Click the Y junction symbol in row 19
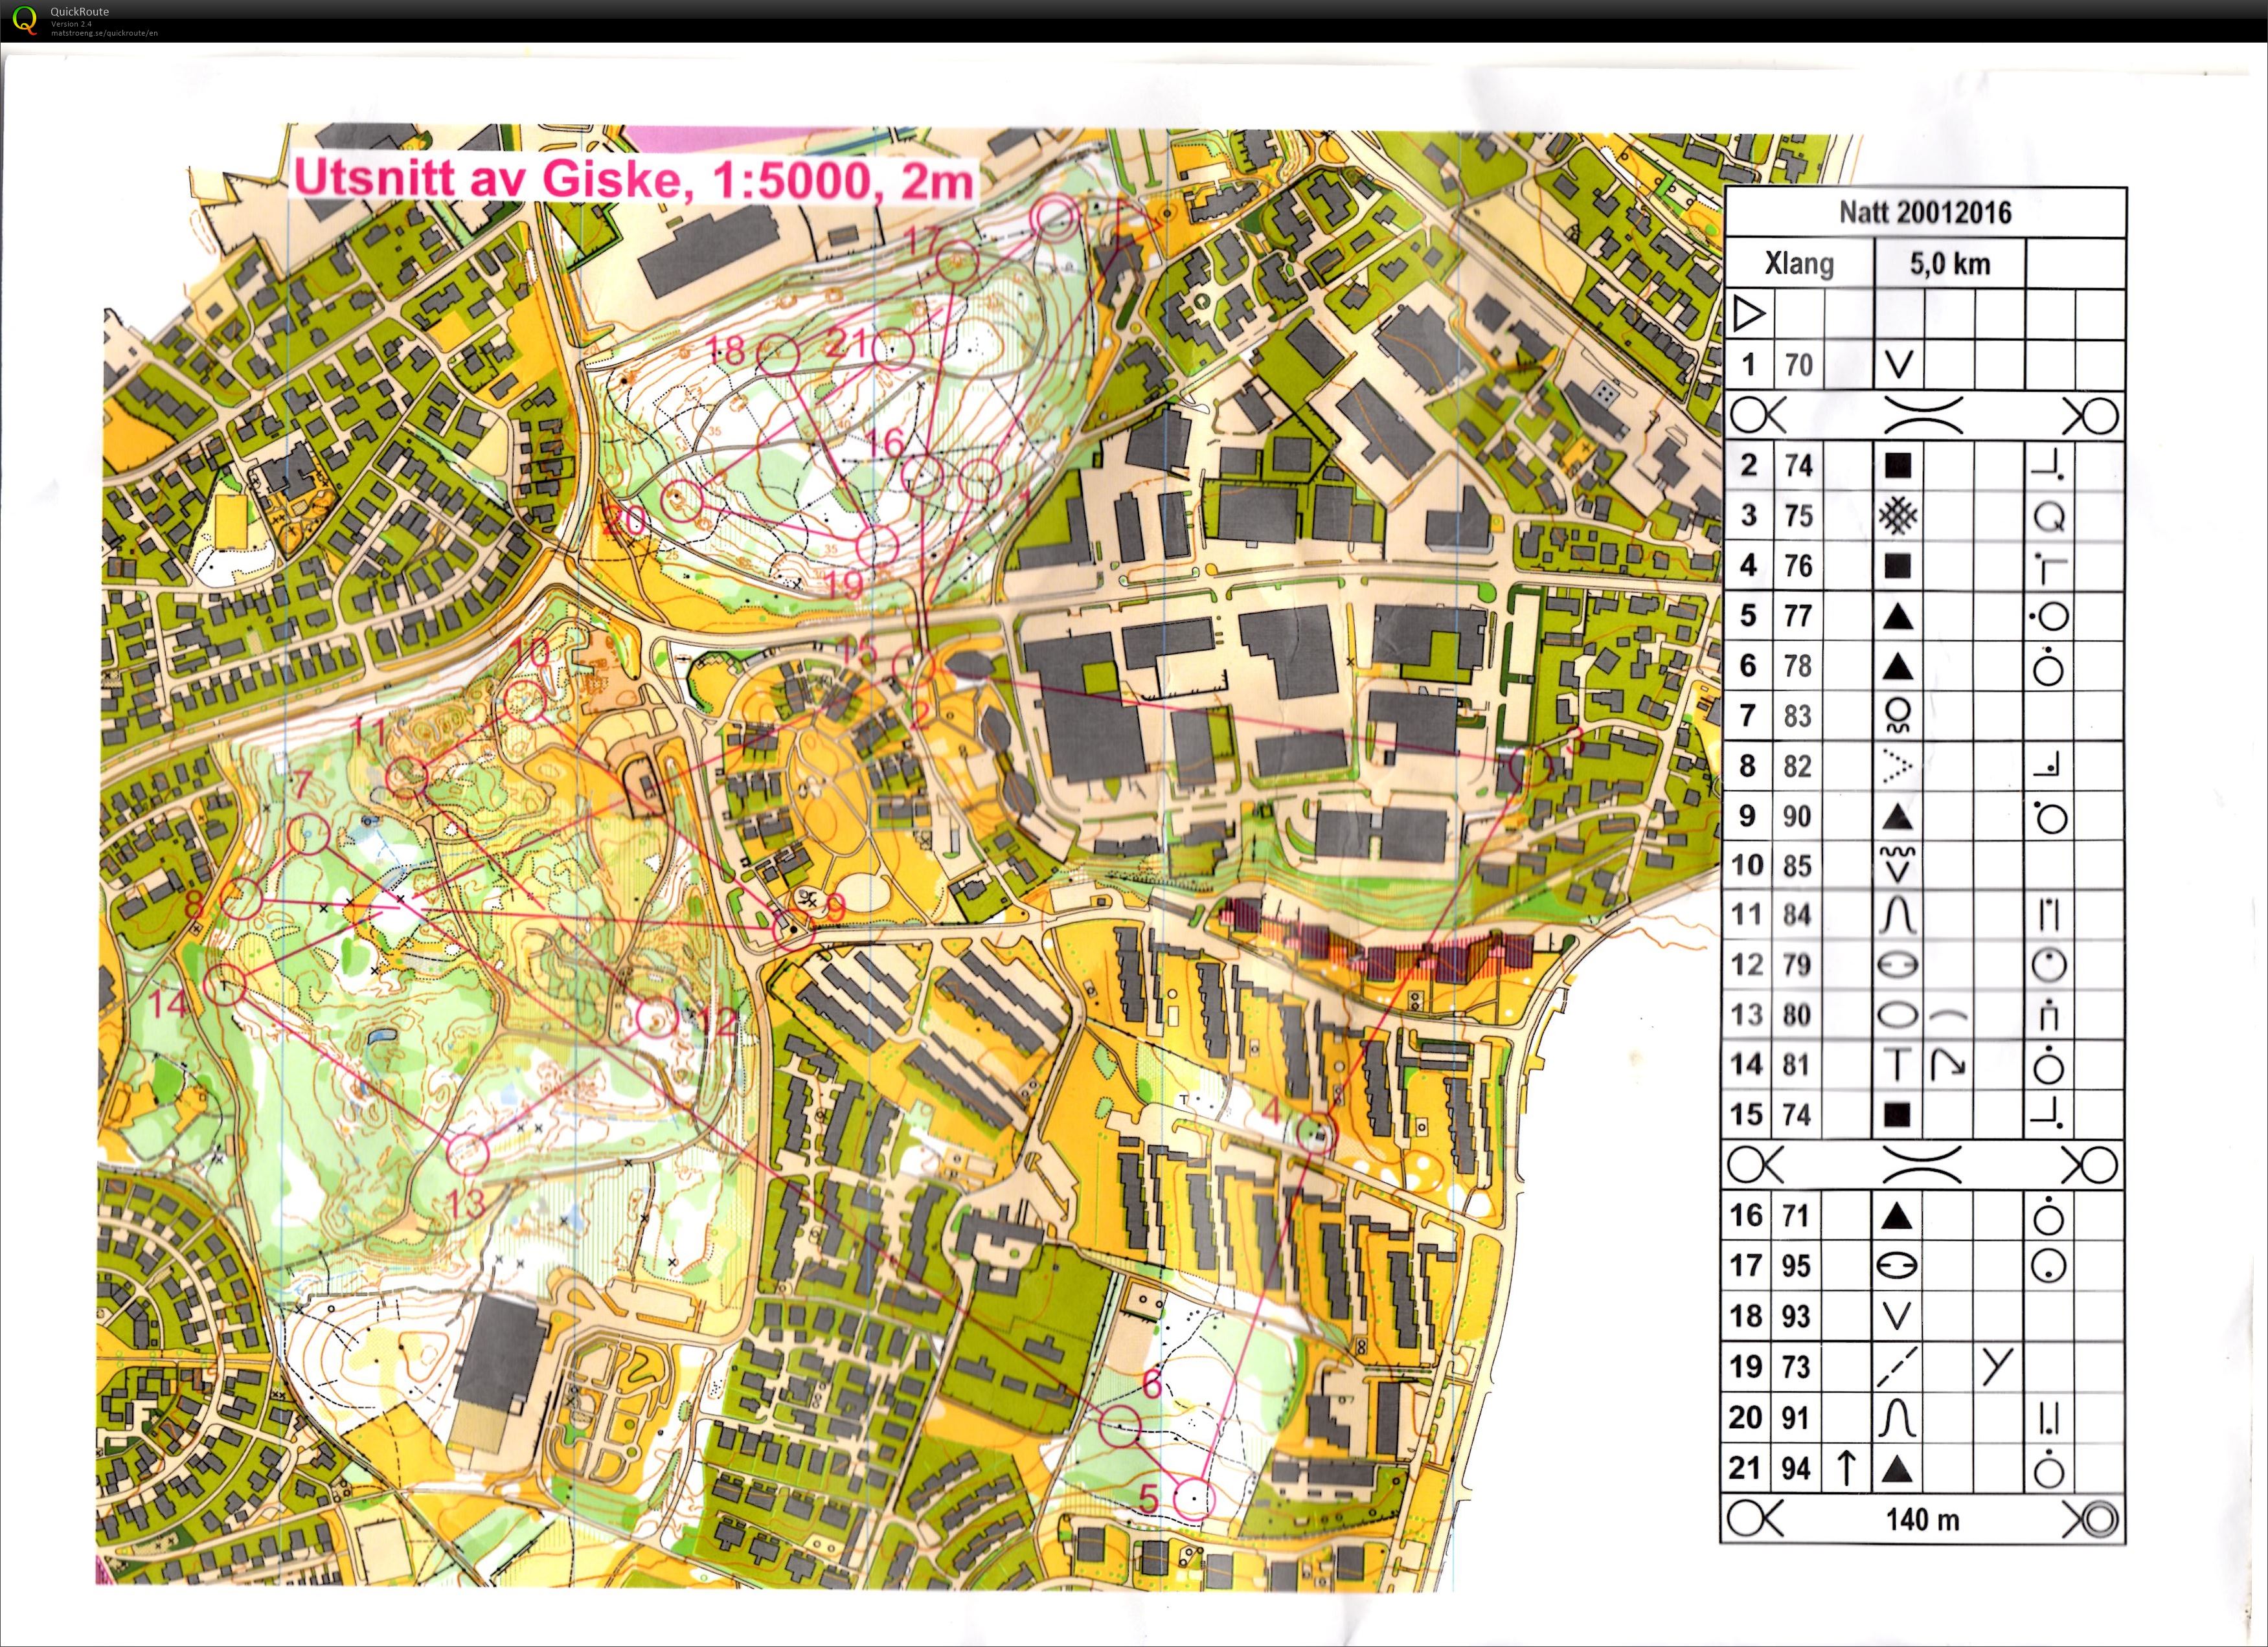 [1997, 1366]
